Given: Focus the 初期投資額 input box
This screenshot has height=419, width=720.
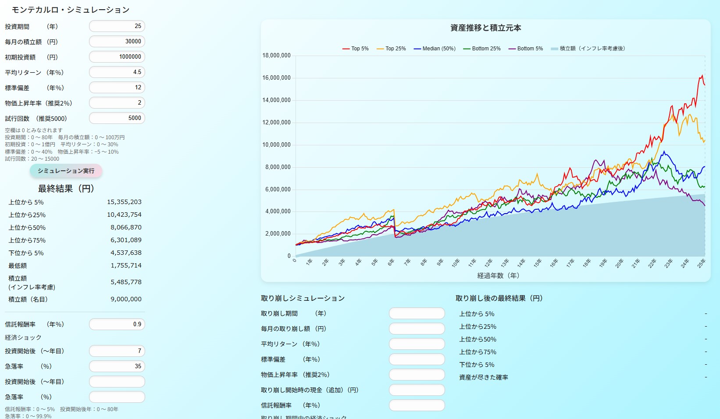Looking at the screenshot, I should pyautogui.click(x=117, y=57).
